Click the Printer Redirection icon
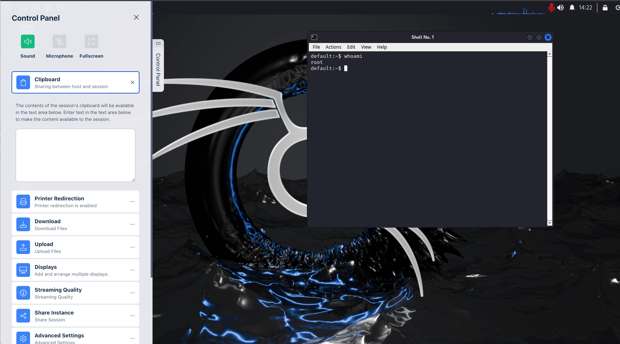The height and width of the screenshot is (344, 620). pyautogui.click(x=23, y=202)
